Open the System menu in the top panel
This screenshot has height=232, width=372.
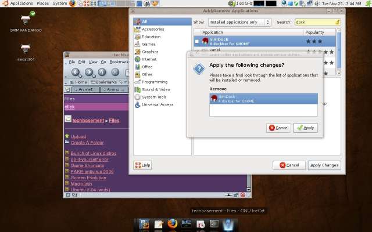click(60, 3)
